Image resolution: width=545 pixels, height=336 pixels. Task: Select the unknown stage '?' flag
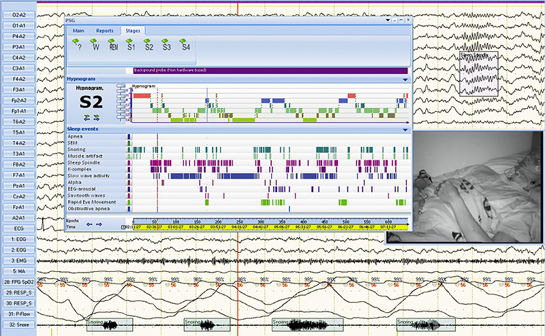[78, 47]
